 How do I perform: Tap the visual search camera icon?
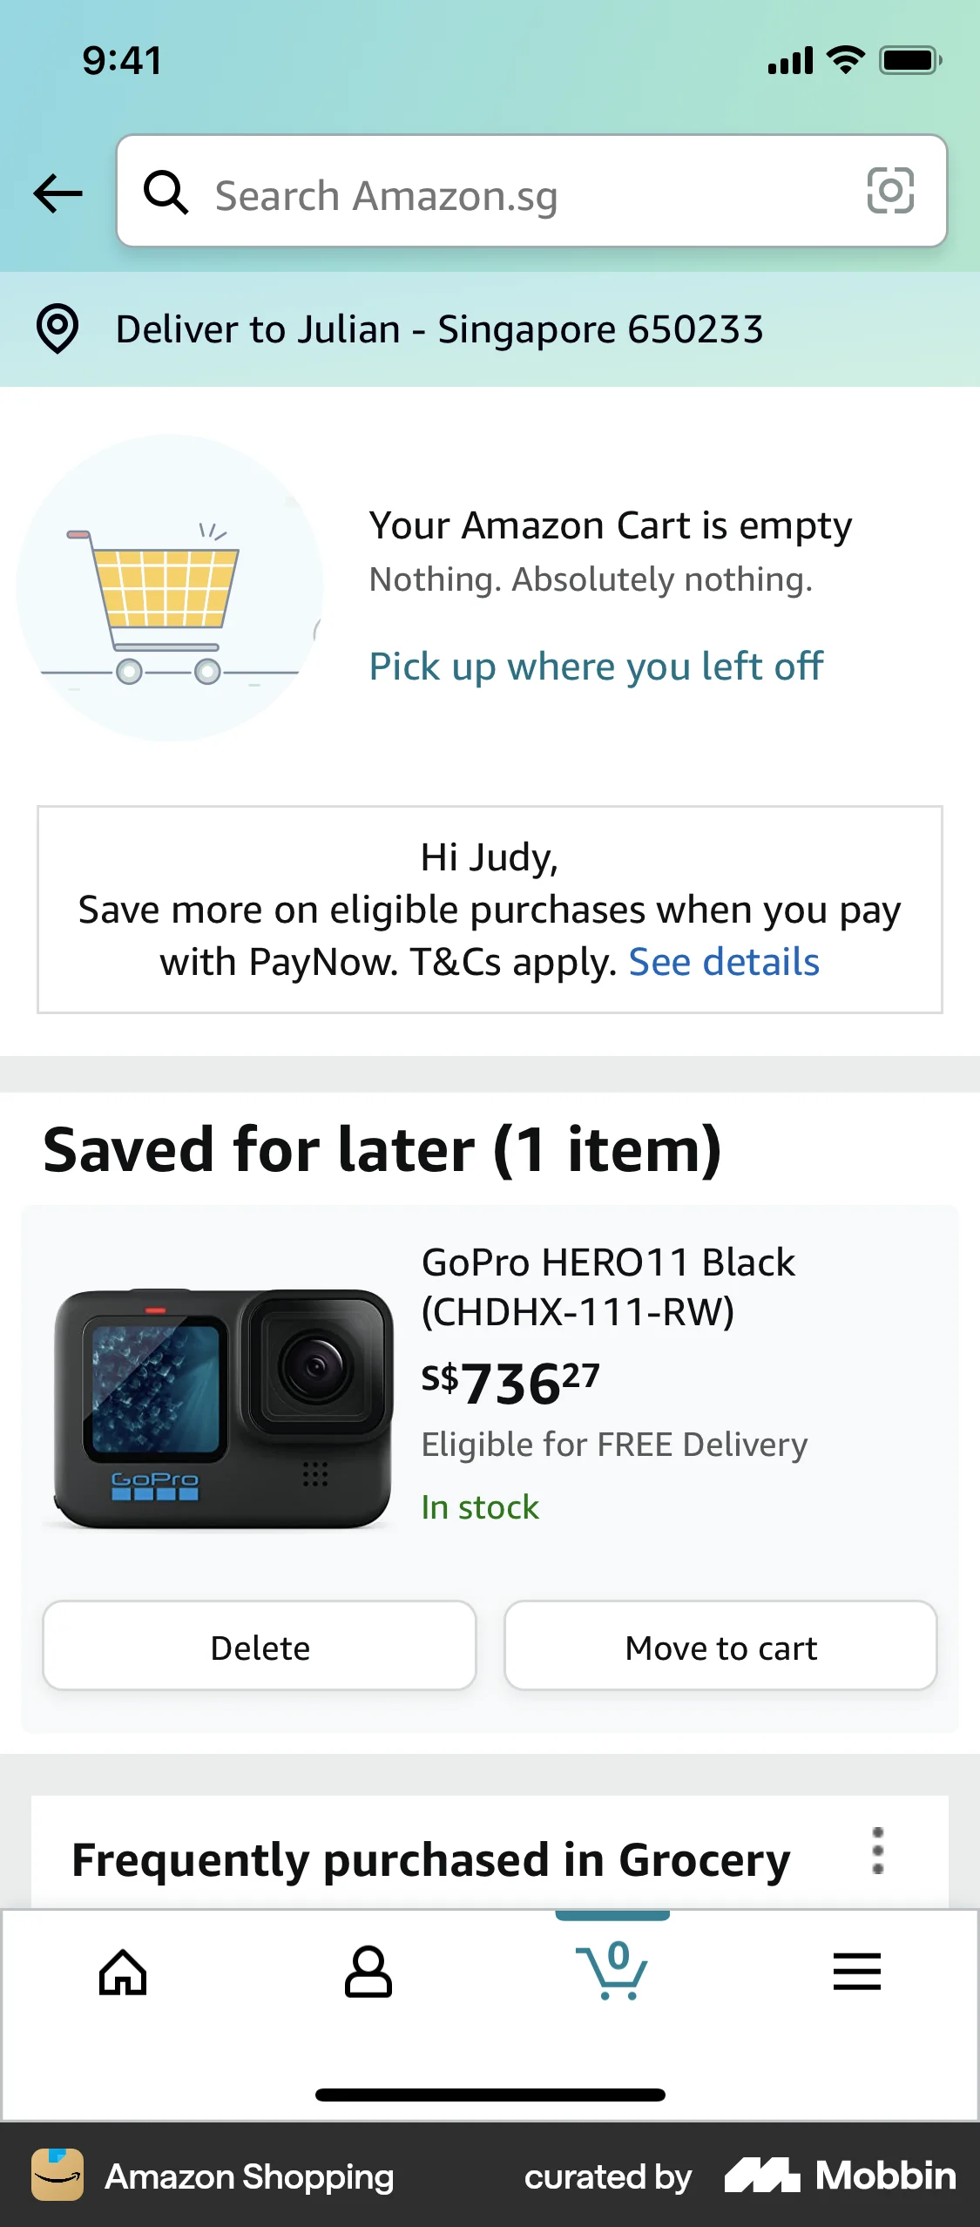[891, 193]
